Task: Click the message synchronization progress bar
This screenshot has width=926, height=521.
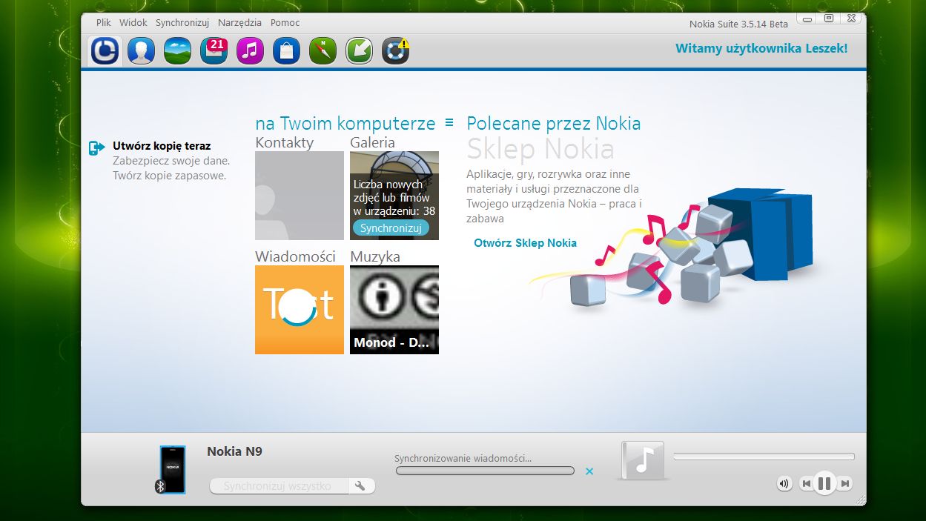Action: click(x=485, y=471)
